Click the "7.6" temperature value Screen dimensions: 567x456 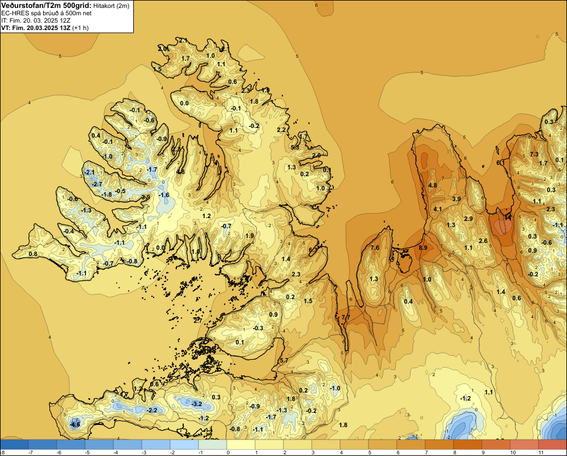pyautogui.click(x=375, y=248)
